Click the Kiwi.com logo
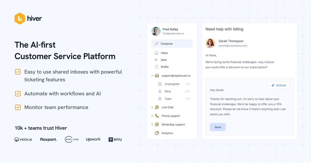Screen dimensions: 311x163 pyautogui.click(x=72, y=139)
